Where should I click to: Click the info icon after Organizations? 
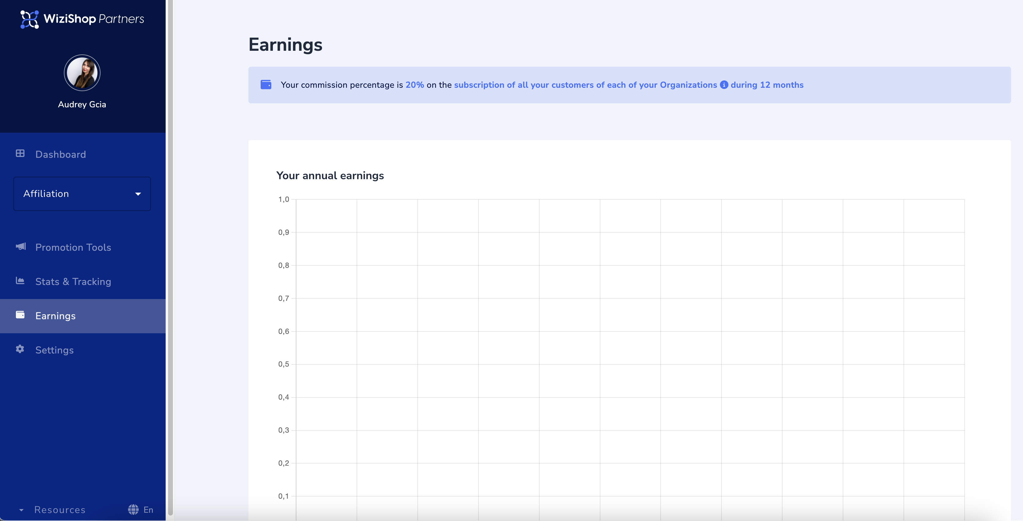tap(724, 85)
